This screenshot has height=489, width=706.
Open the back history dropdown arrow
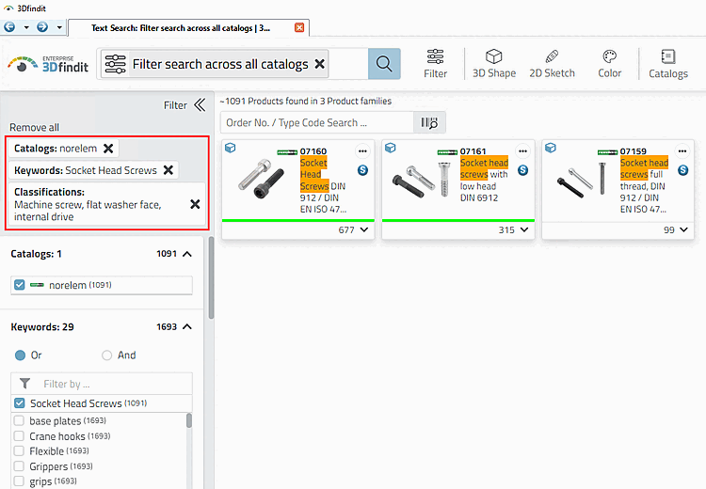coord(26,28)
